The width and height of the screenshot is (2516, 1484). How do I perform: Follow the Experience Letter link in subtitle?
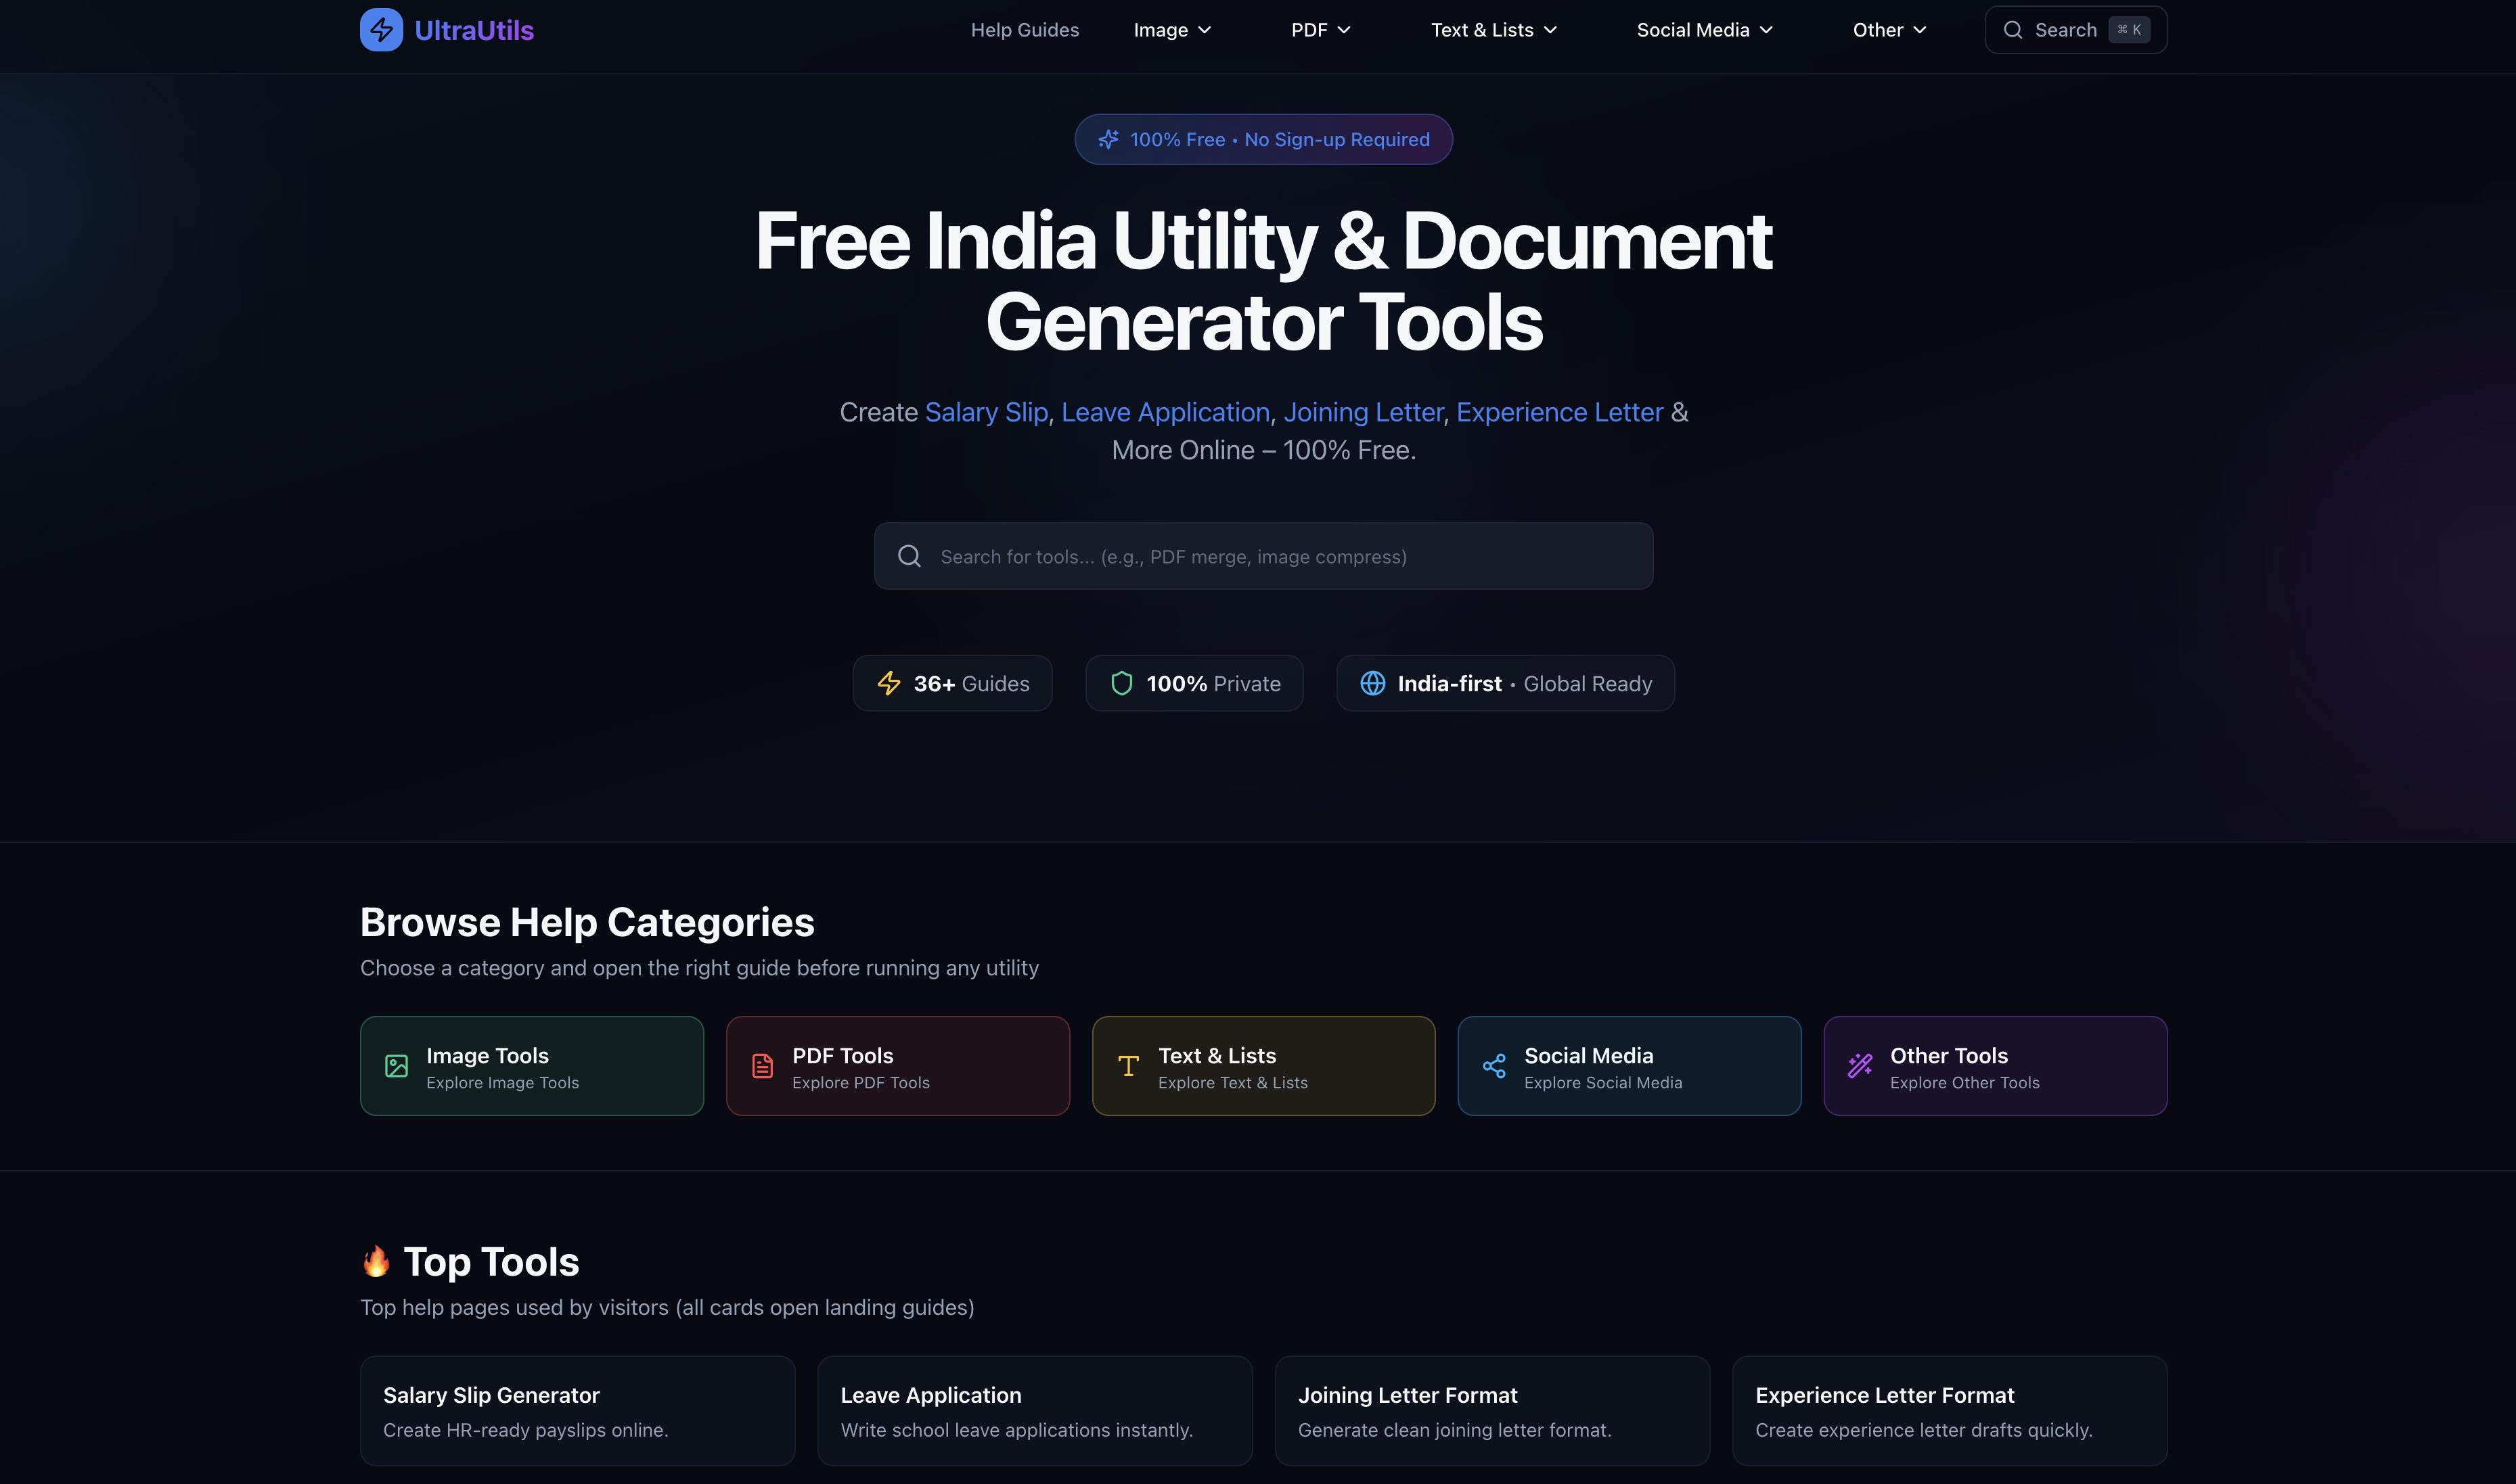1558,412
